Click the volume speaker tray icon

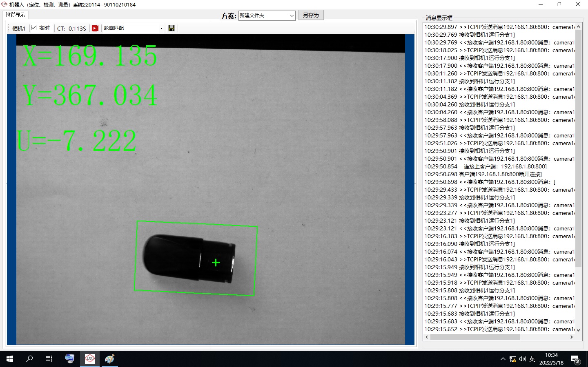click(x=523, y=359)
